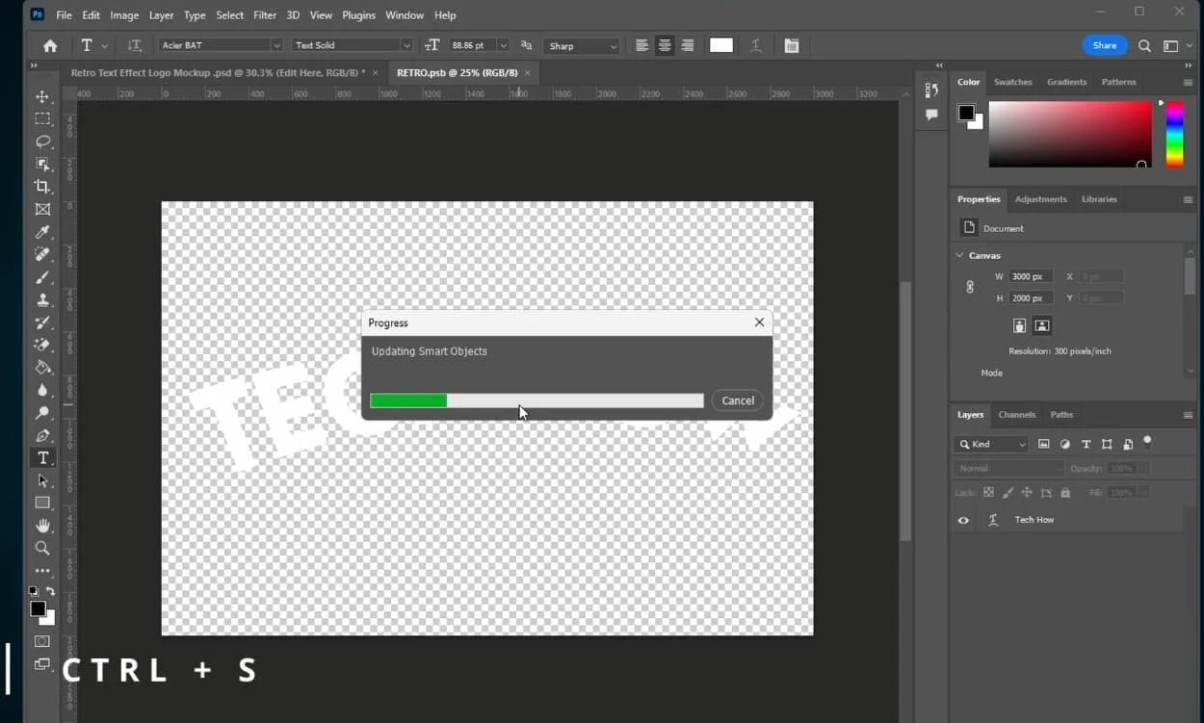Select the Clone Stamp tool
The image size is (1204, 723).
[42, 299]
